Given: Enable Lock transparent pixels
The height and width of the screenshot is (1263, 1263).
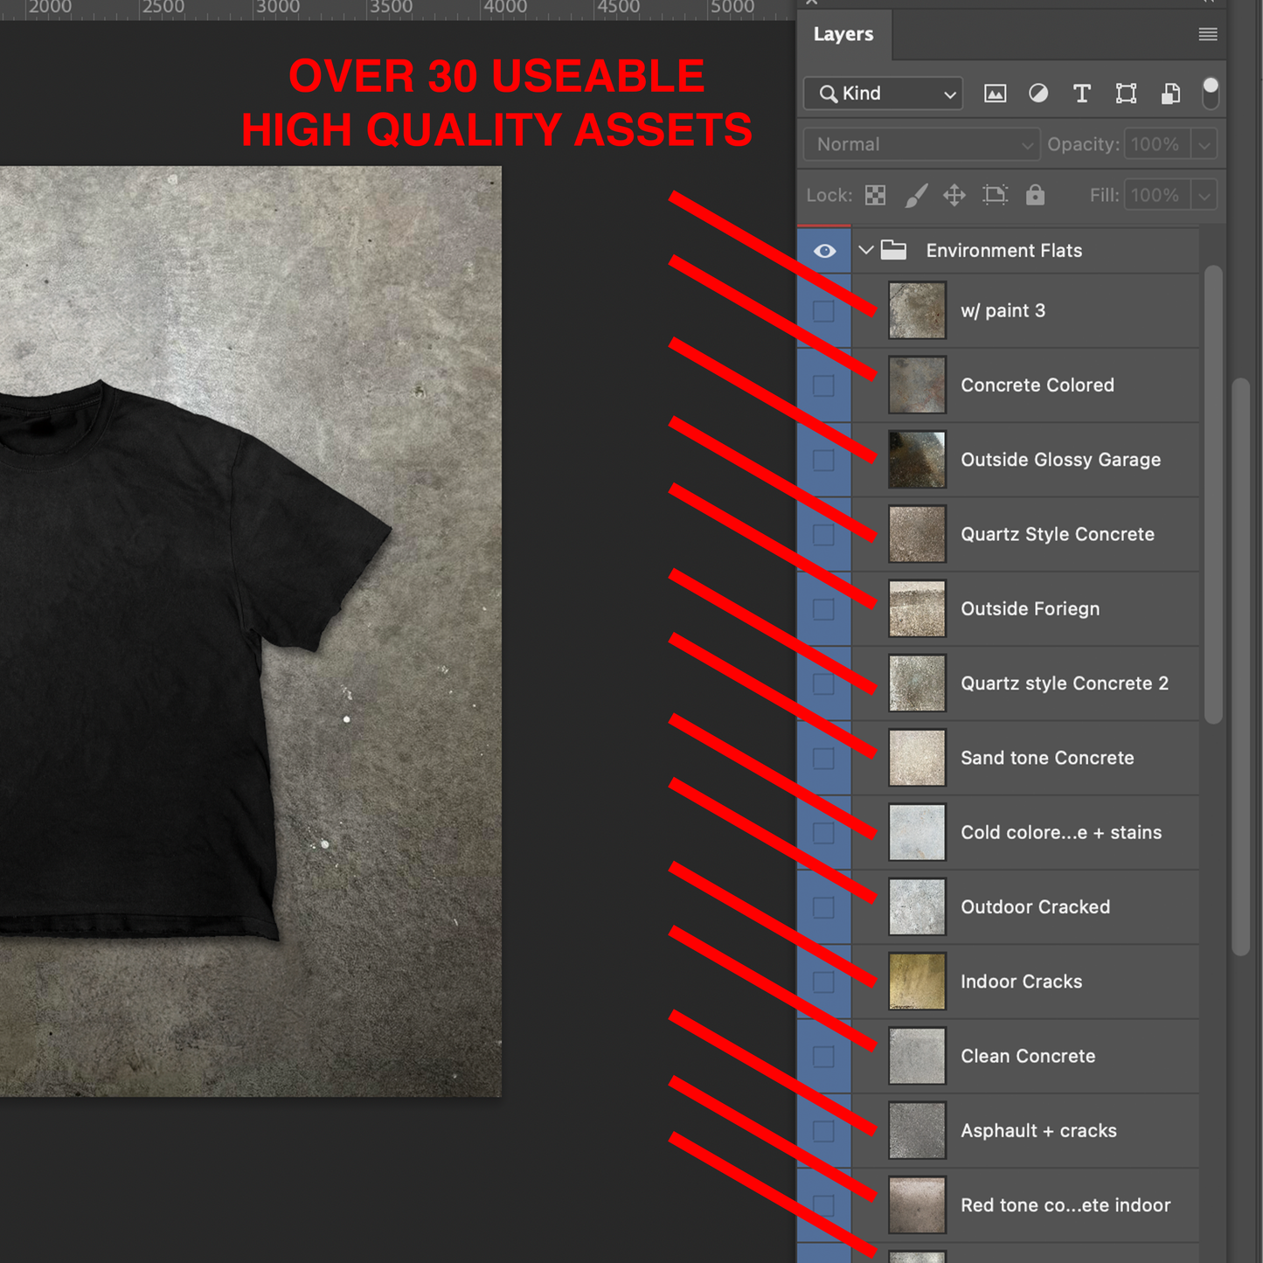Looking at the screenshot, I should pyautogui.click(x=874, y=195).
